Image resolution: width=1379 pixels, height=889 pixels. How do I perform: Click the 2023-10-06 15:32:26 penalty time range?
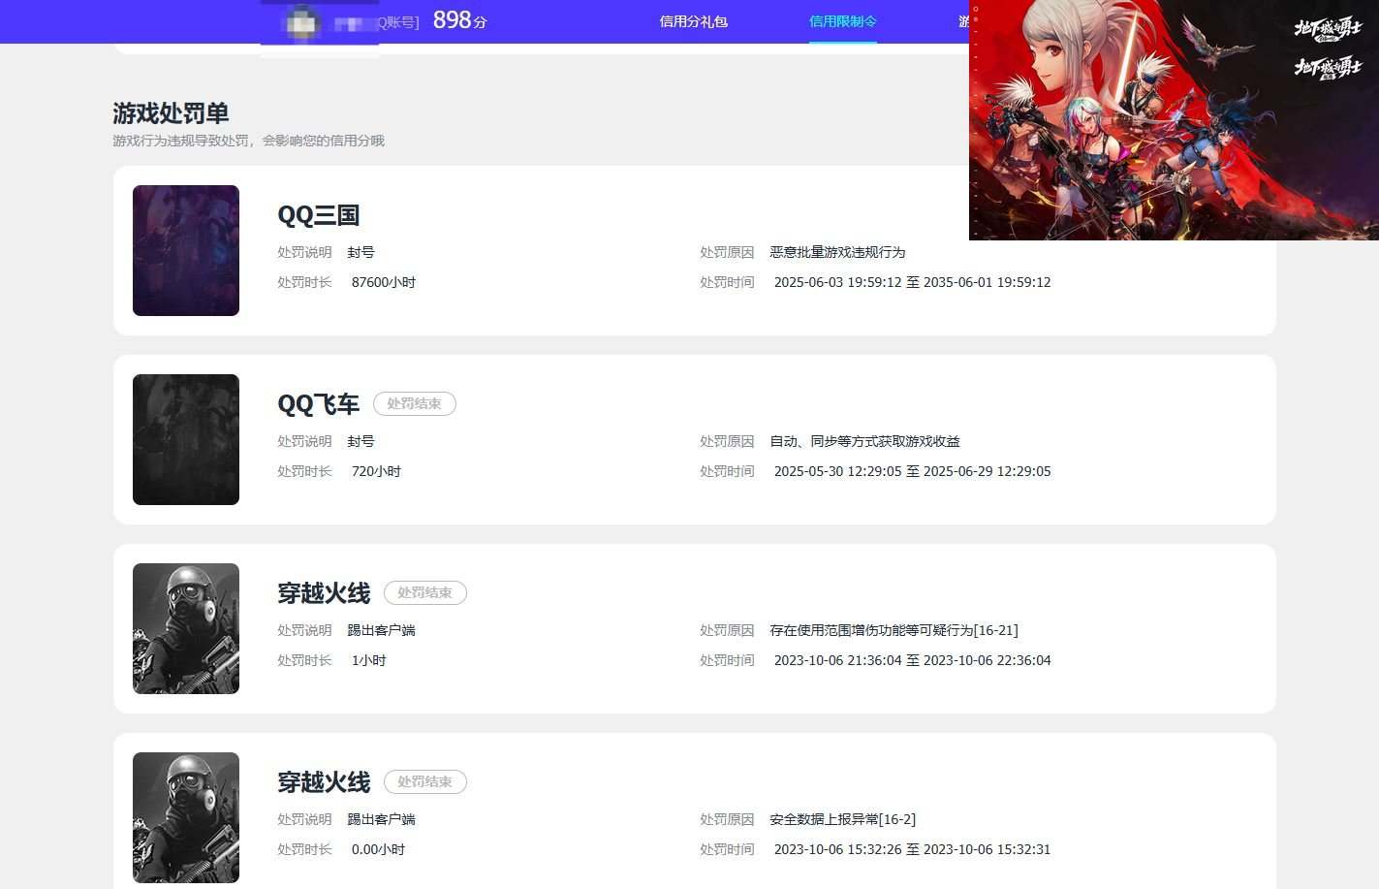(x=912, y=849)
